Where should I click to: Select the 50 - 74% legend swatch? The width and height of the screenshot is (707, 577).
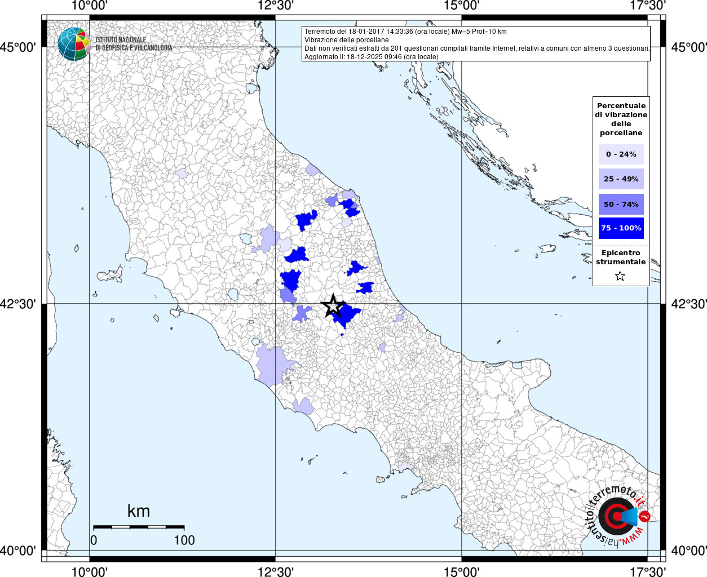621,204
